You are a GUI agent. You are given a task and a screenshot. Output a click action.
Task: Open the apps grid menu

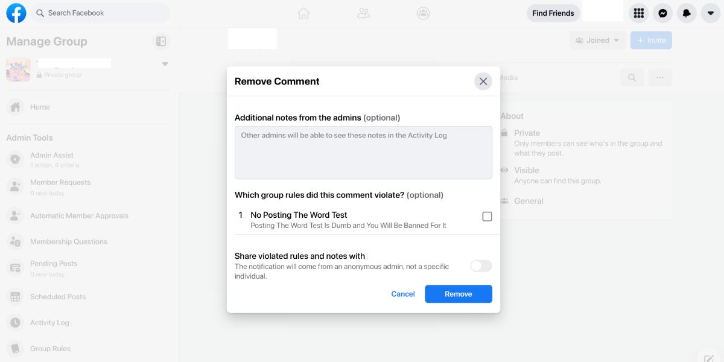[x=638, y=13]
